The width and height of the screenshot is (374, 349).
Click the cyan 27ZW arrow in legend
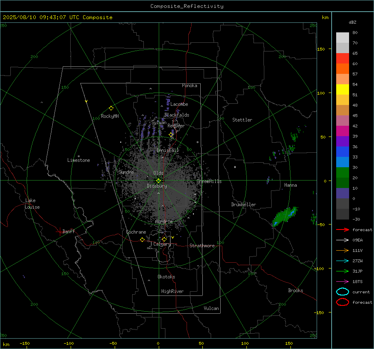(342, 261)
